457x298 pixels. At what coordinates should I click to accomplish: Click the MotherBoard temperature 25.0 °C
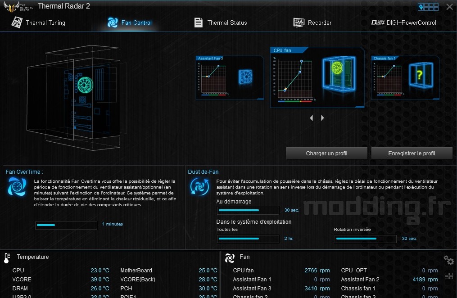pos(208,271)
